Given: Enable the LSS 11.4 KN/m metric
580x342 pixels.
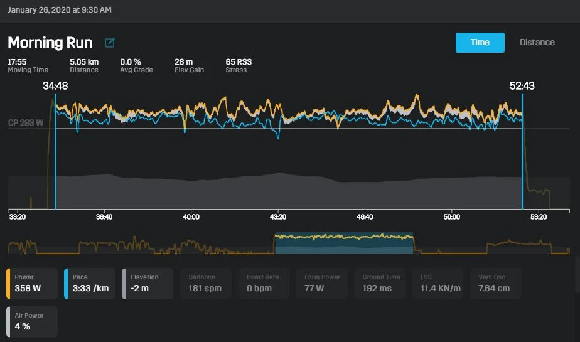Looking at the screenshot, I should [x=438, y=284].
